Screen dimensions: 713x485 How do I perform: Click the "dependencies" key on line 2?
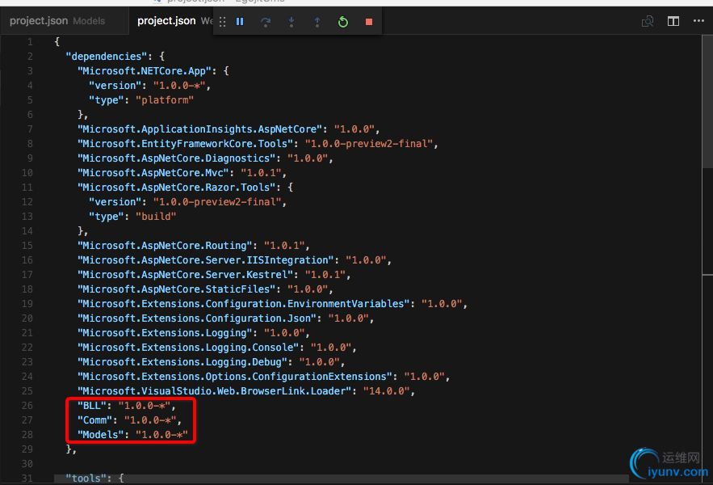point(107,57)
